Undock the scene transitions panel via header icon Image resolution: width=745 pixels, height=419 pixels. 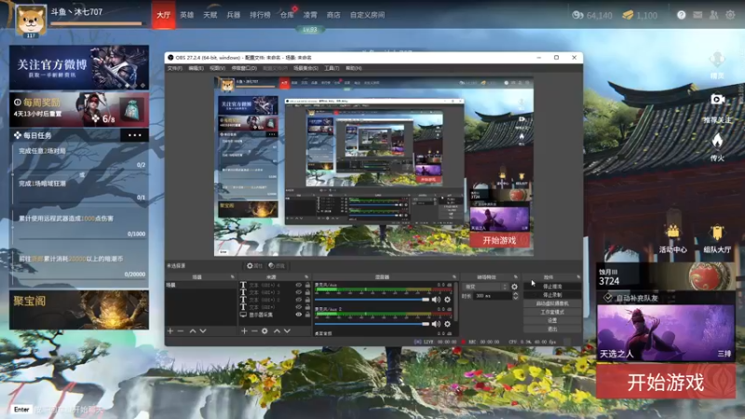[x=516, y=277]
